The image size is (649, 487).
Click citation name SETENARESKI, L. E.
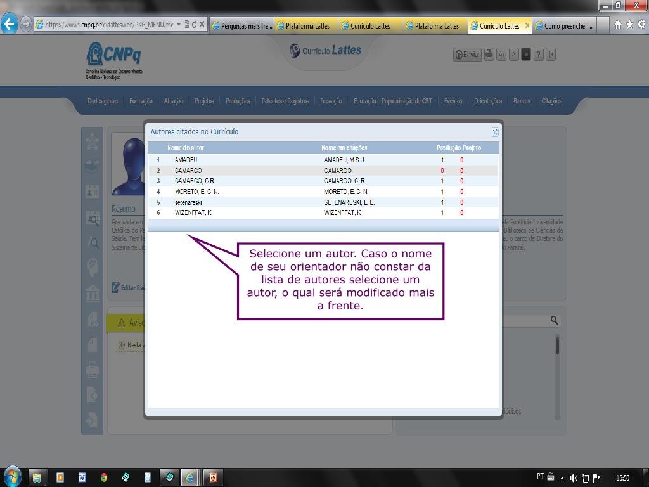coord(349,202)
